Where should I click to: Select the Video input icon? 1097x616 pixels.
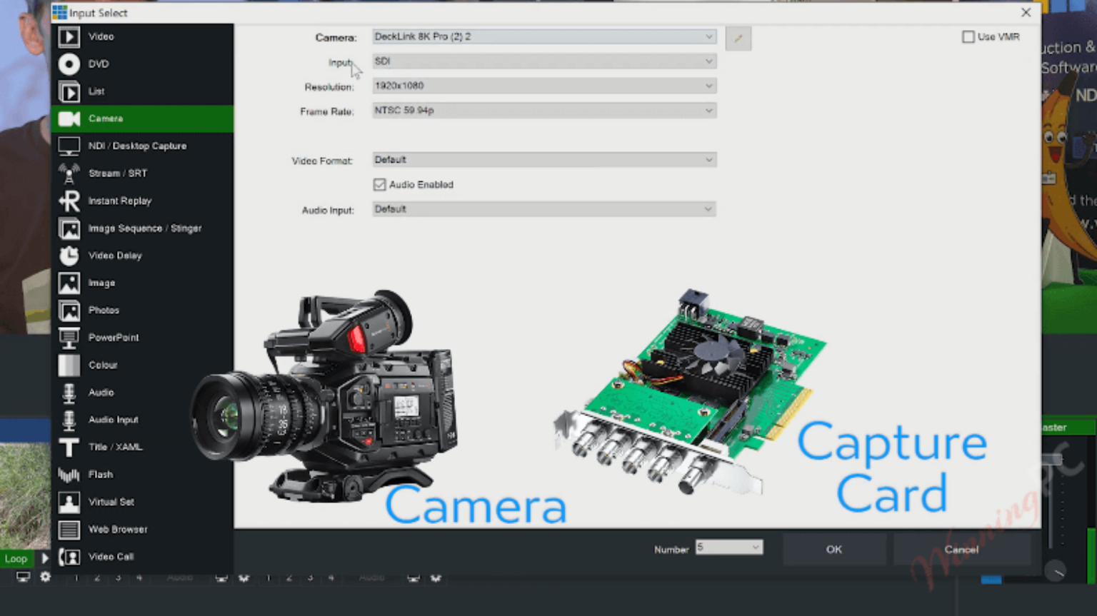[x=69, y=36]
